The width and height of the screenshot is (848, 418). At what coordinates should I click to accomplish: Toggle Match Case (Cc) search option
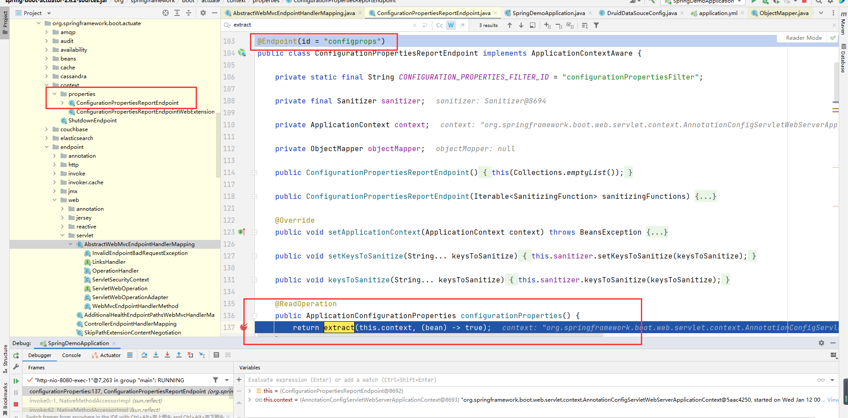439,25
